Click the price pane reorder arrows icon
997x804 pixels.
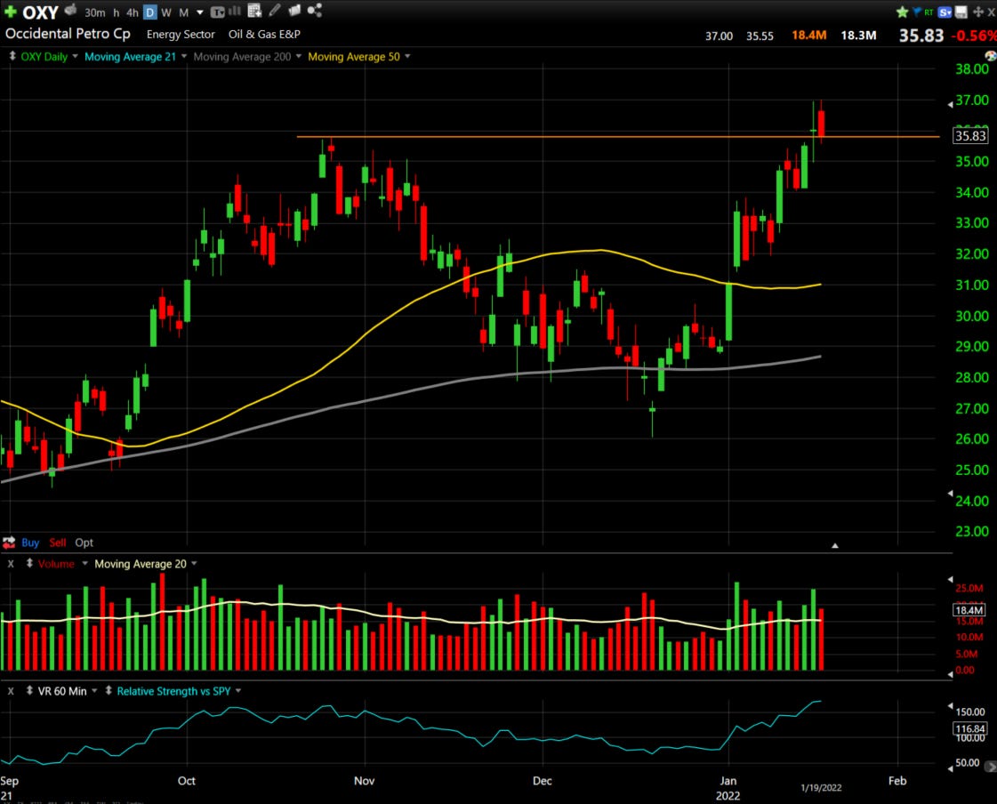[x=12, y=56]
